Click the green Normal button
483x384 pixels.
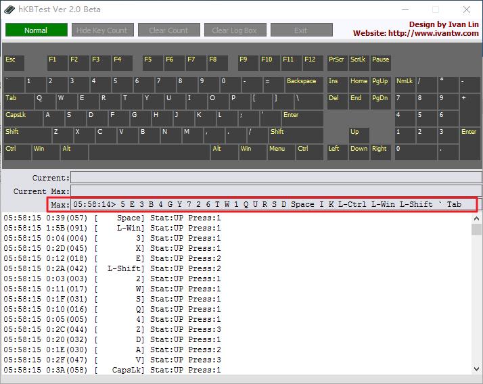click(x=36, y=30)
